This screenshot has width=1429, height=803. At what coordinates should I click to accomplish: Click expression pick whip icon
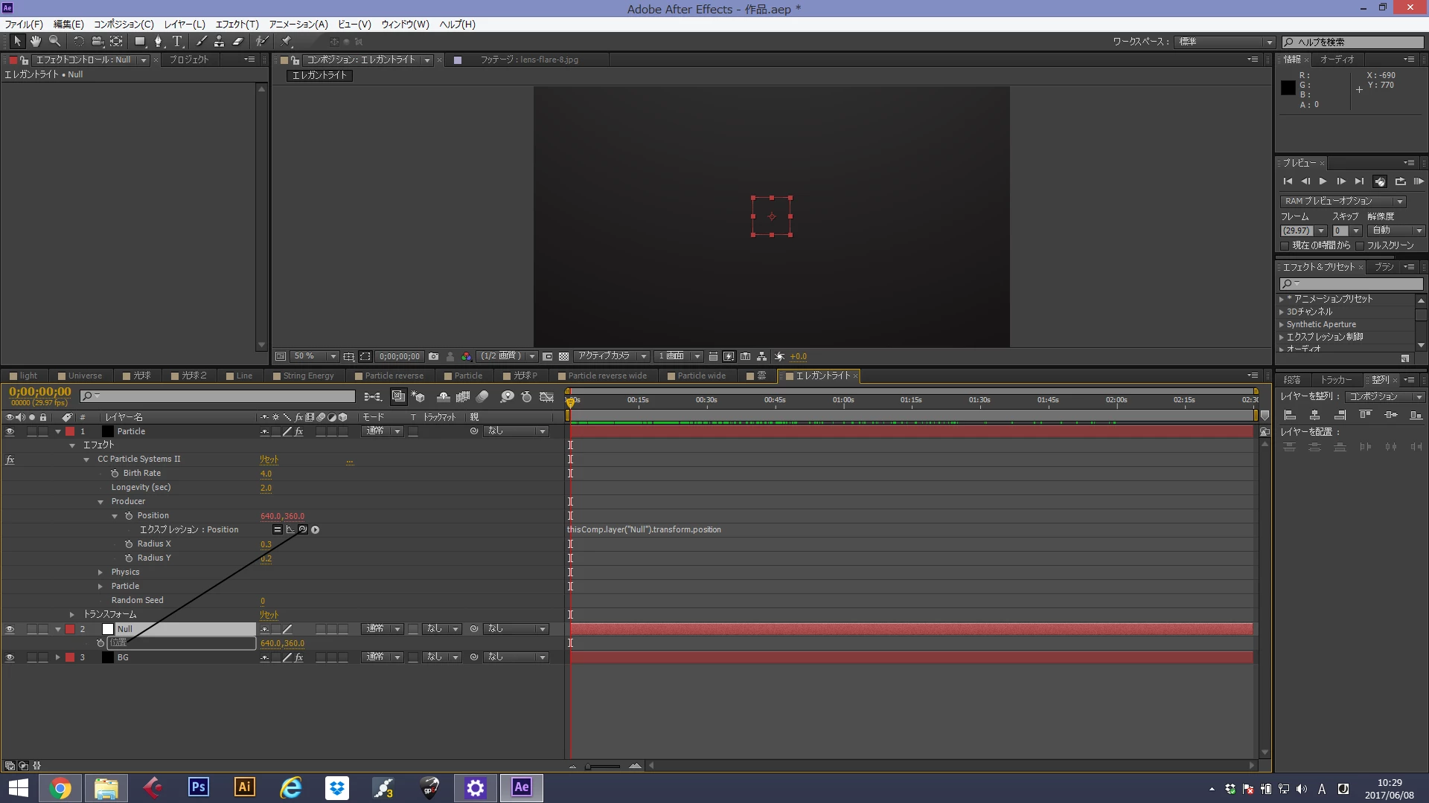(302, 529)
